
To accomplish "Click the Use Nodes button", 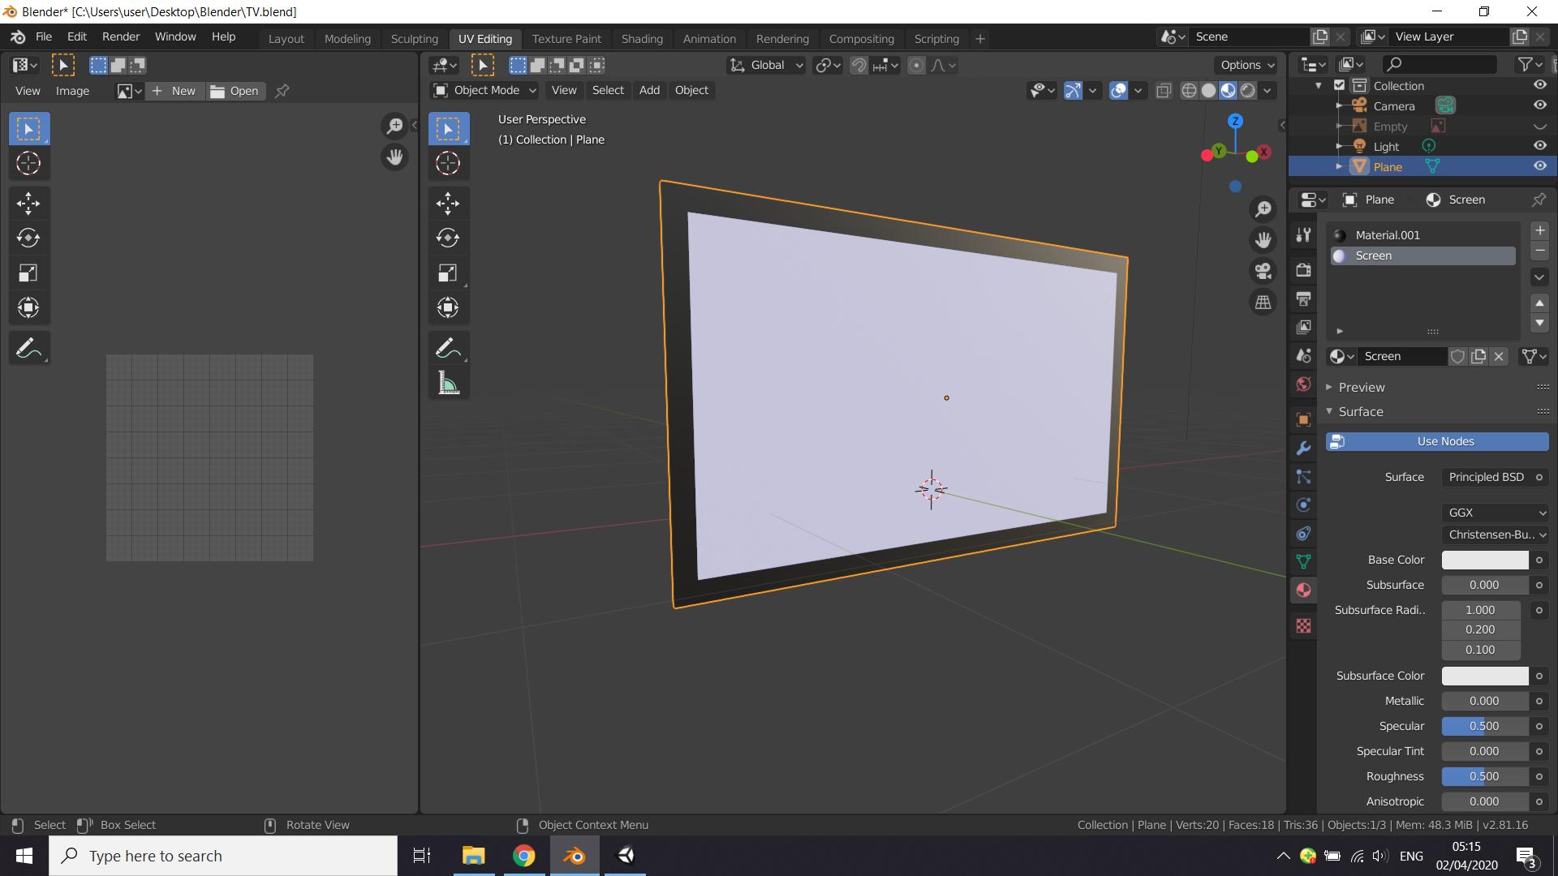I will (x=1436, y=441).
